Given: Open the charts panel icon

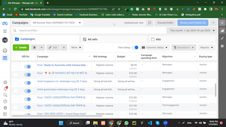Looking at the screenshot, I should click(222, 31).
